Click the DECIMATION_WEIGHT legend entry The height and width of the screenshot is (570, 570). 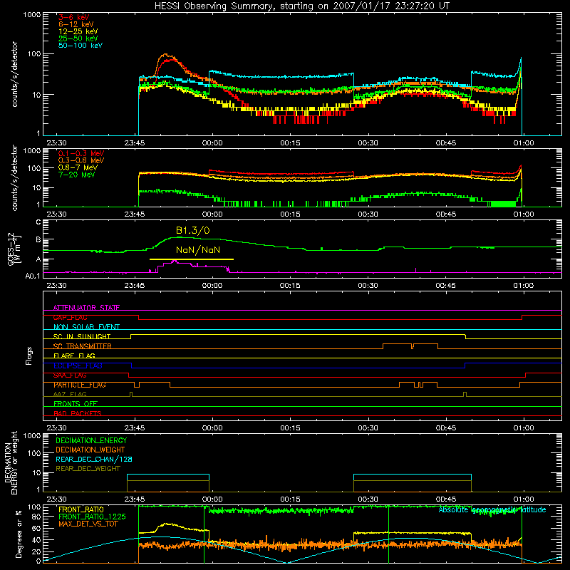[x=90, y=450]
